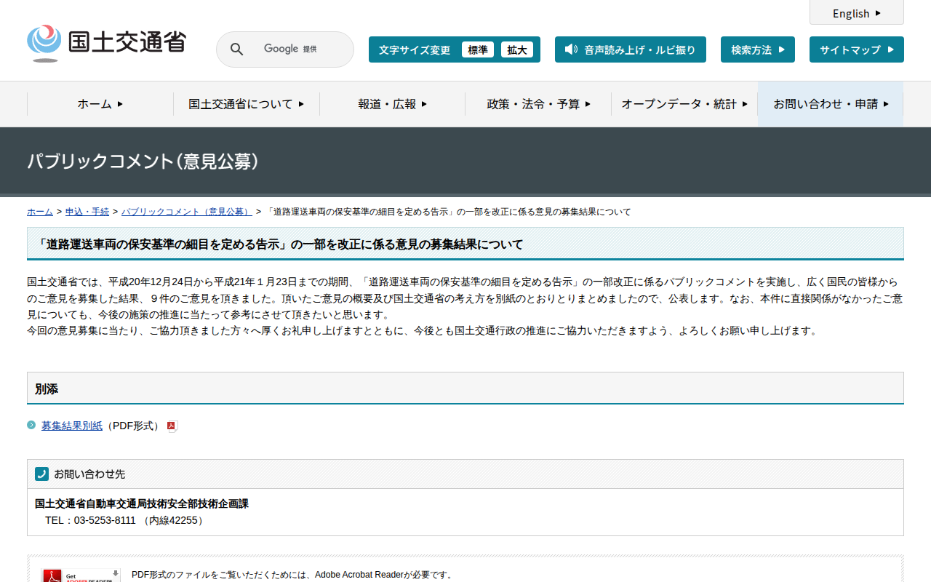
Task: Click the サイトマップ button
Action: click(x=856, y=49)
